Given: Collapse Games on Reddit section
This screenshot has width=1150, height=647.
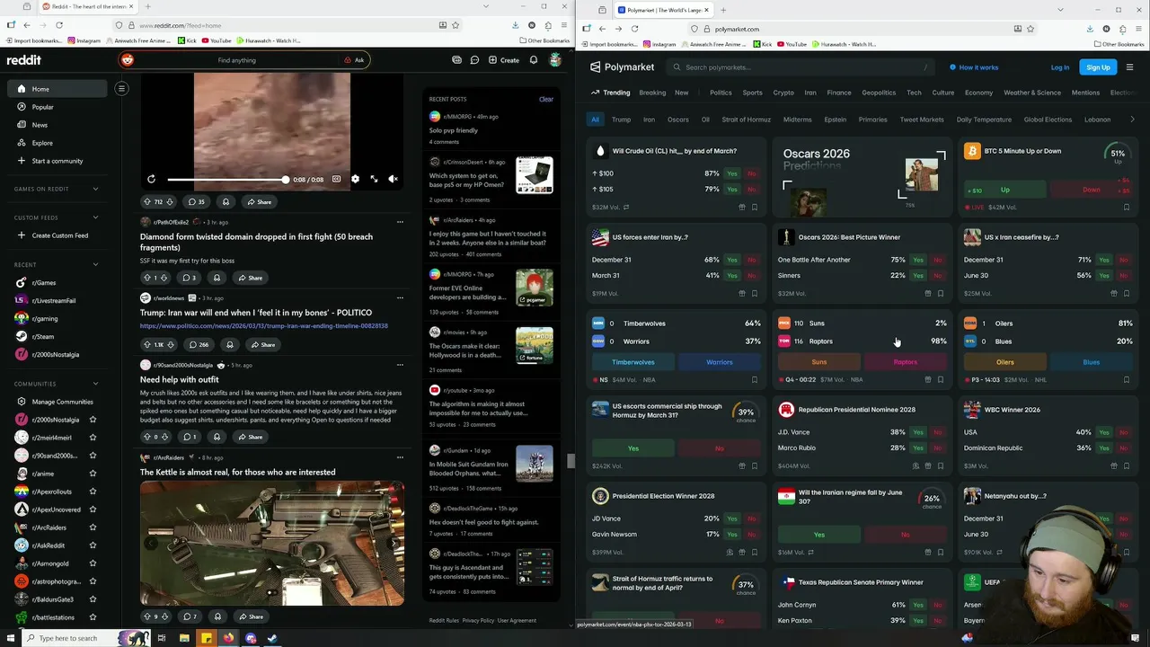Looking at the screenshot, I should click(95, 189).
